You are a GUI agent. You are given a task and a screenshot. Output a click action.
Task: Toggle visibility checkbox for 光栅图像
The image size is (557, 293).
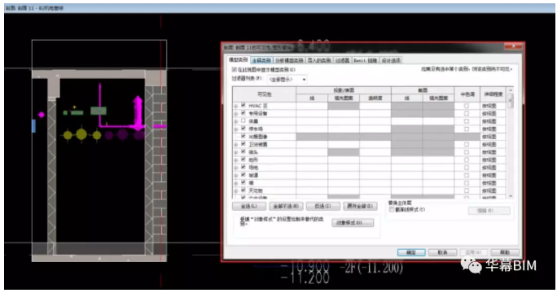243,137
